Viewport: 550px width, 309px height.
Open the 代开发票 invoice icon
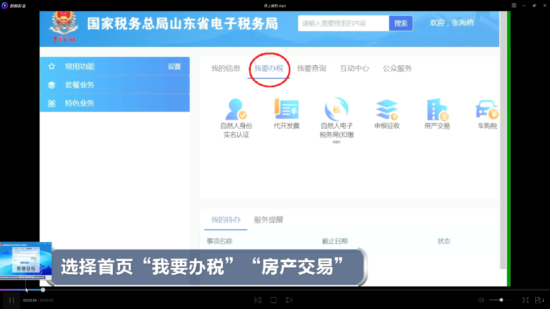pyautogui.click(x=286, y=110)
